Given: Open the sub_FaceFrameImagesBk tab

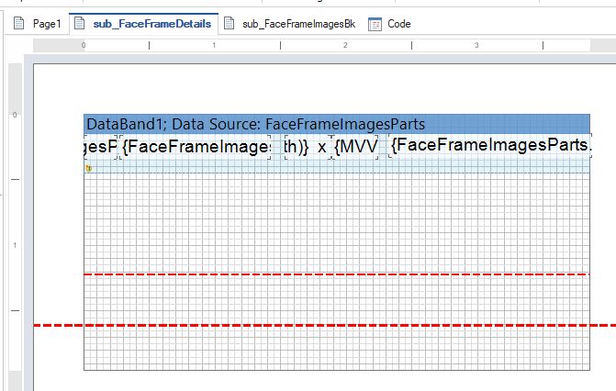Looking at the screenshot, I should (x=290, y=24).
